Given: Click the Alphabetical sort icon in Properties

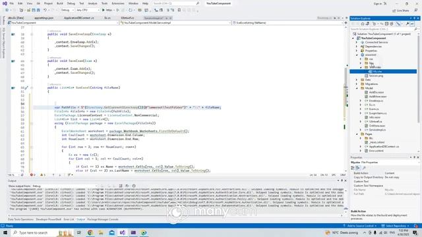Looking at the screenshot, I should 357,168.
